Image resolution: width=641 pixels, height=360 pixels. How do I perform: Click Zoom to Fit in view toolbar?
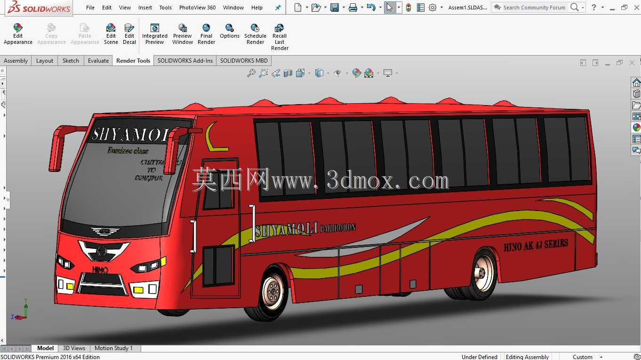(251, 73)
